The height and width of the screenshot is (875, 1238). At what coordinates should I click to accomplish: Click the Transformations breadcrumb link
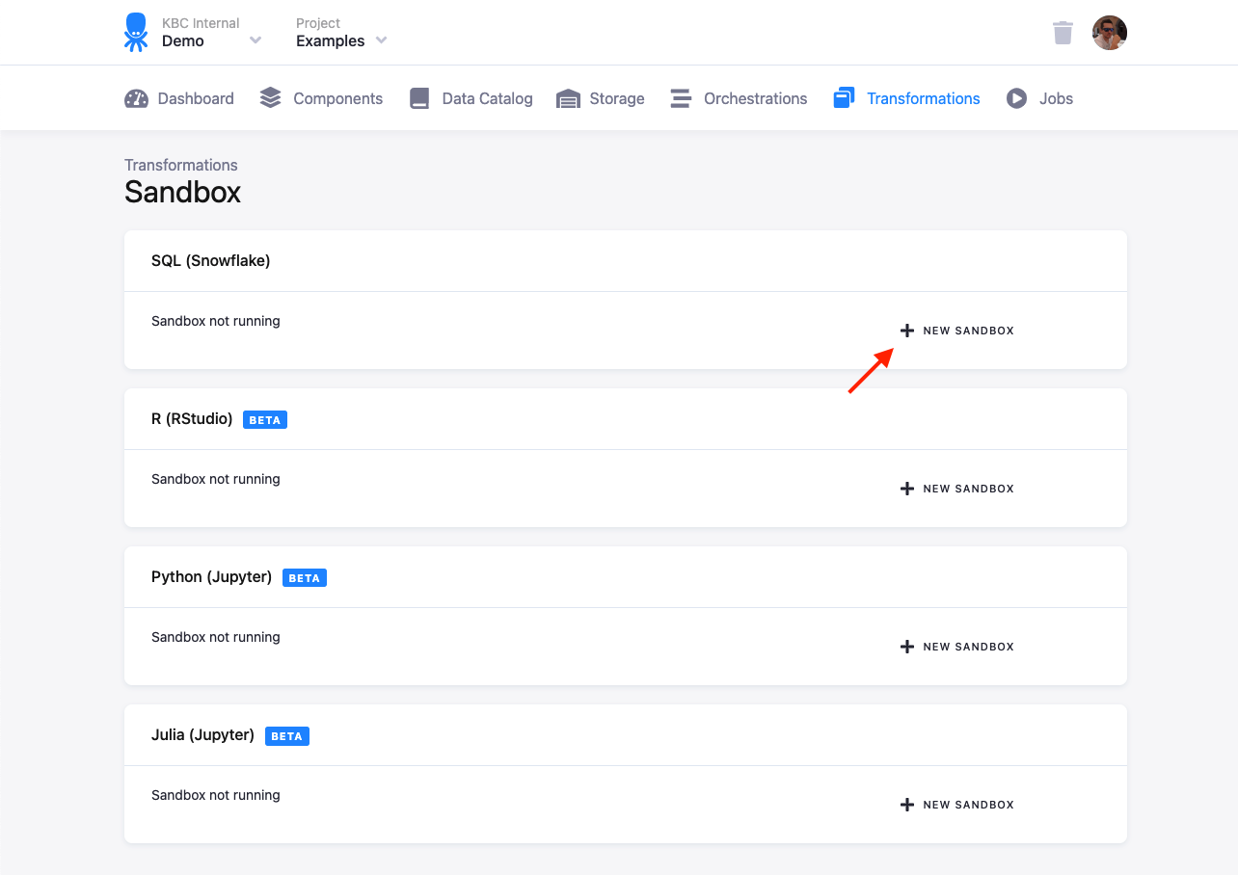point(181,165)
